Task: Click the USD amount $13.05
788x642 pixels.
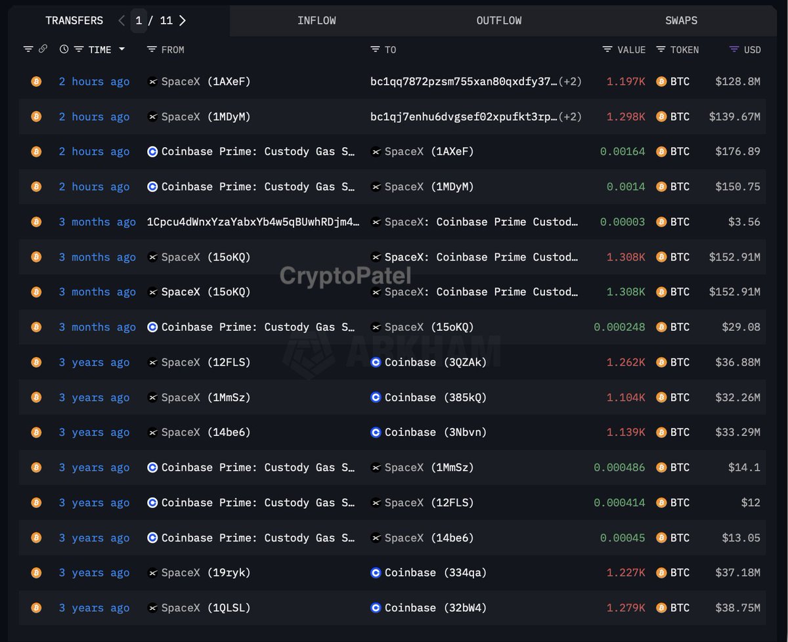Action: pos(741,538)
